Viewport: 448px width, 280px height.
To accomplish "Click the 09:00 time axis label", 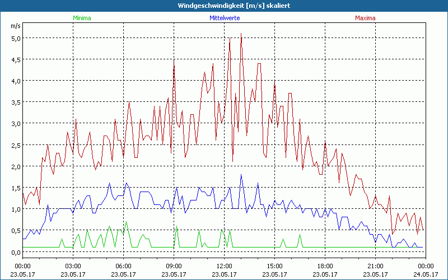I will coord(174,266).
